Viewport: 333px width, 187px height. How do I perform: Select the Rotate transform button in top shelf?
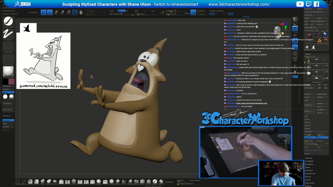(x=69, y=12)
